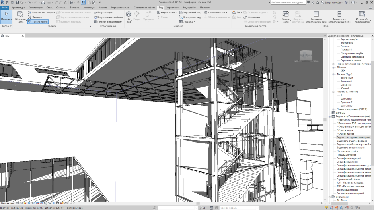Image resolution: width=374 pixels, height=210 pixels.
Task: Select Западный elevation in project browser
Action: coord(346,81)
